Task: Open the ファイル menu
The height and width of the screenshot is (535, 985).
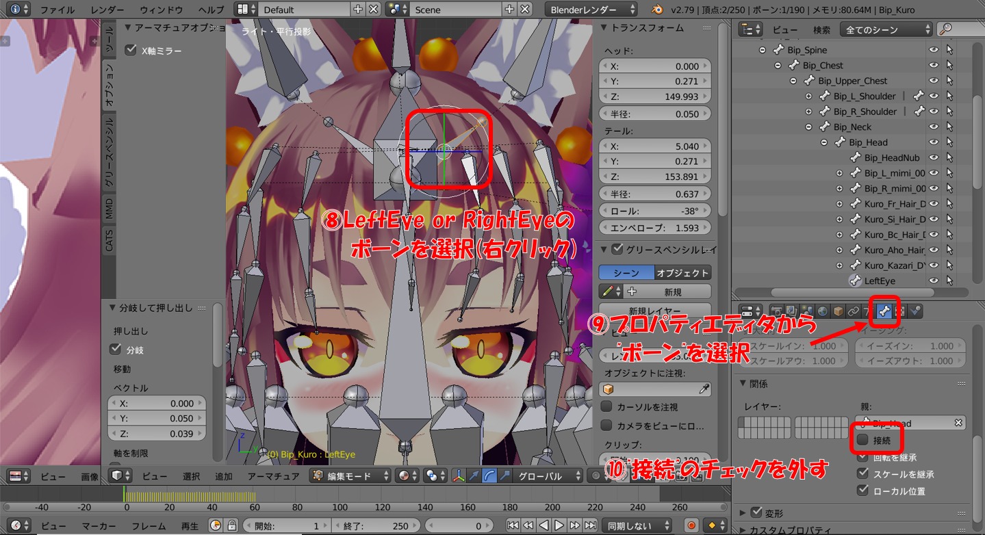Action: [57, 10]
